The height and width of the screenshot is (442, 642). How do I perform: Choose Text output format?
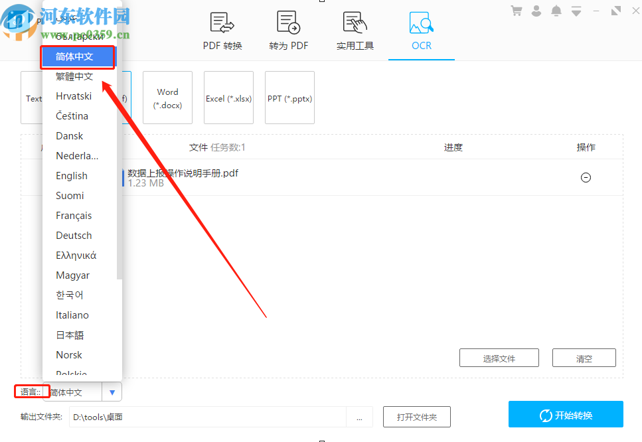coord(32,98)
